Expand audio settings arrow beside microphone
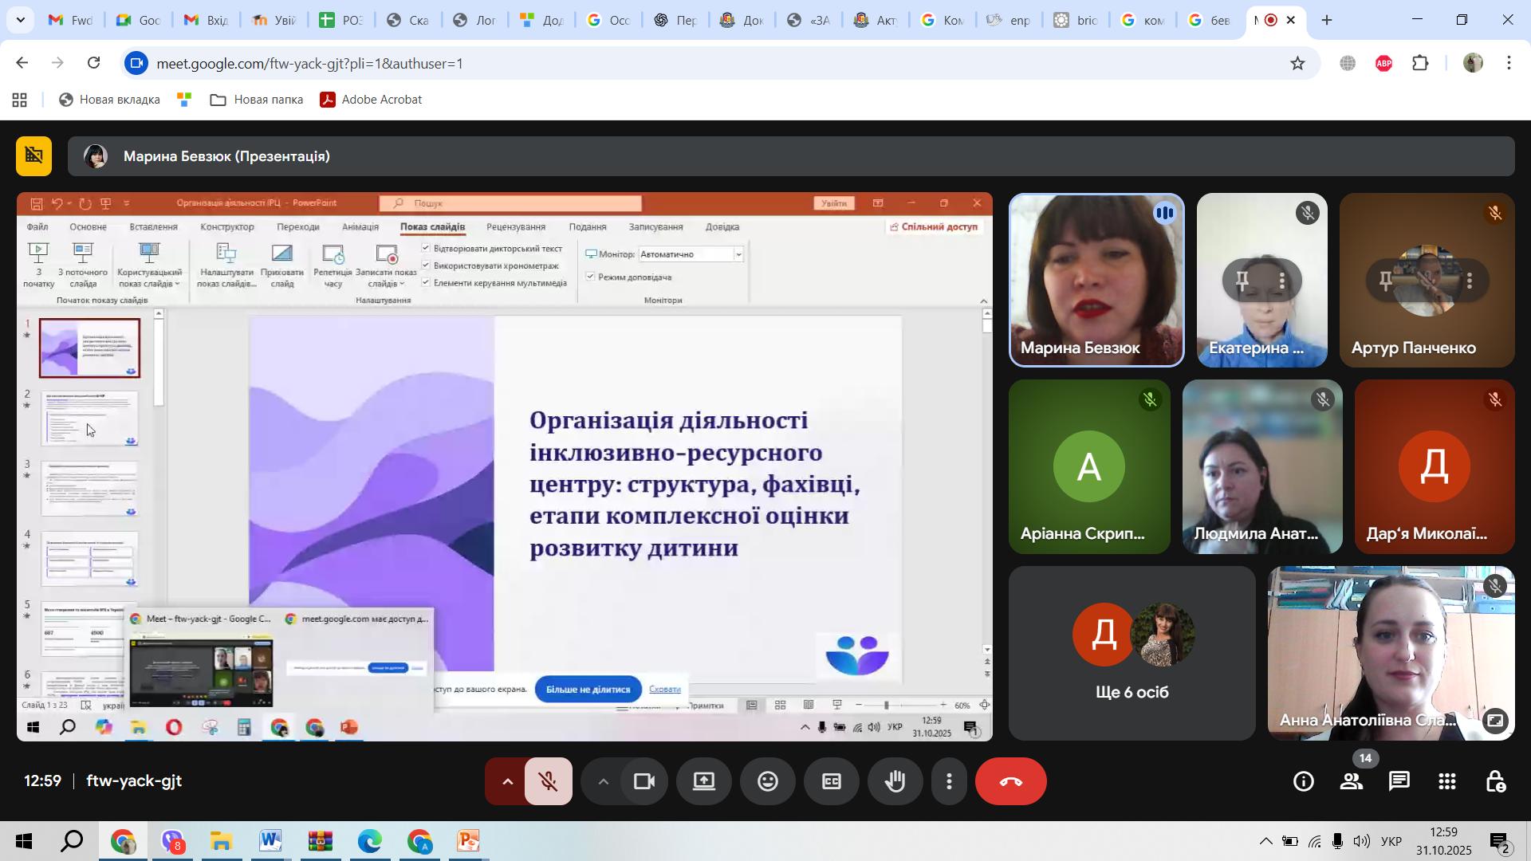The image size is (1531, 861). pyautogui.click(x=506, y=781)
